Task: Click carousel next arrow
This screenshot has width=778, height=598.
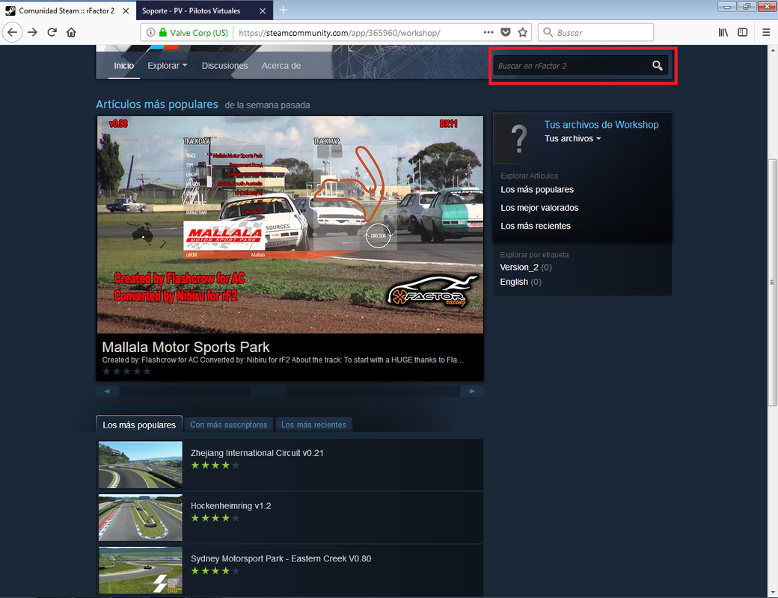Action: click(472, 392)
